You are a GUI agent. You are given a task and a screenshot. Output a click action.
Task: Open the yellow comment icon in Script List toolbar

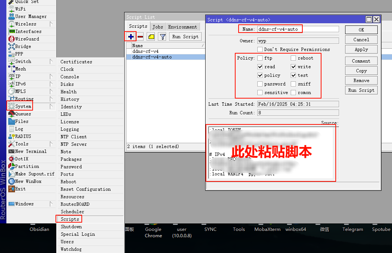coord(151,37)
